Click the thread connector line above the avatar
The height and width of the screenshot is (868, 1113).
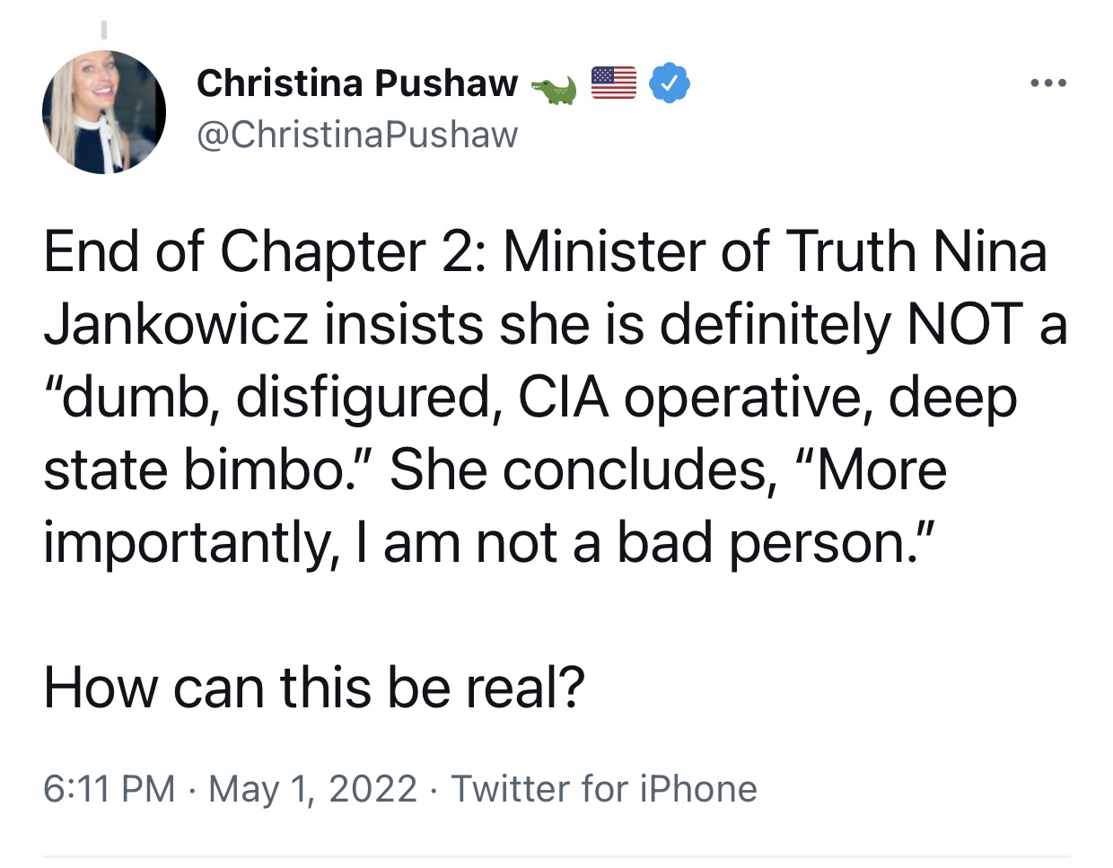click(104, 30)
